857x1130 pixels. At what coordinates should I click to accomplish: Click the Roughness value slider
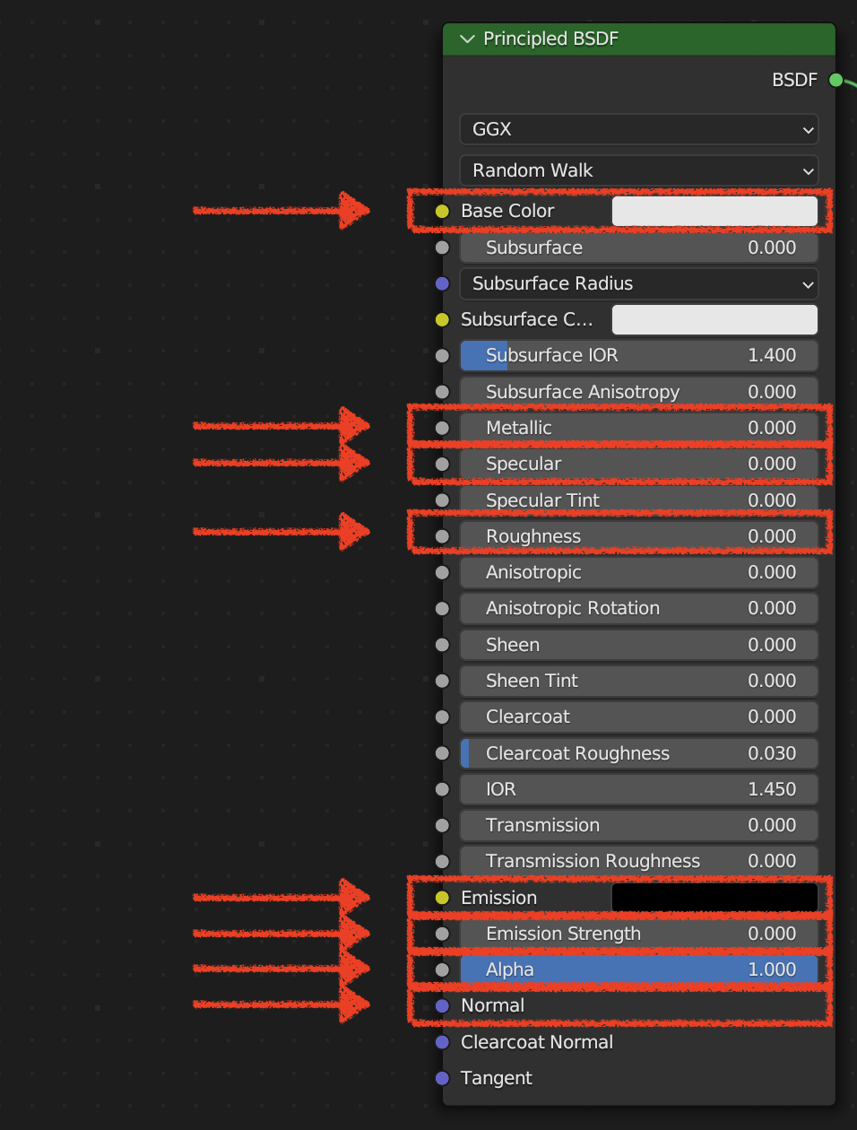pos(638,536)
